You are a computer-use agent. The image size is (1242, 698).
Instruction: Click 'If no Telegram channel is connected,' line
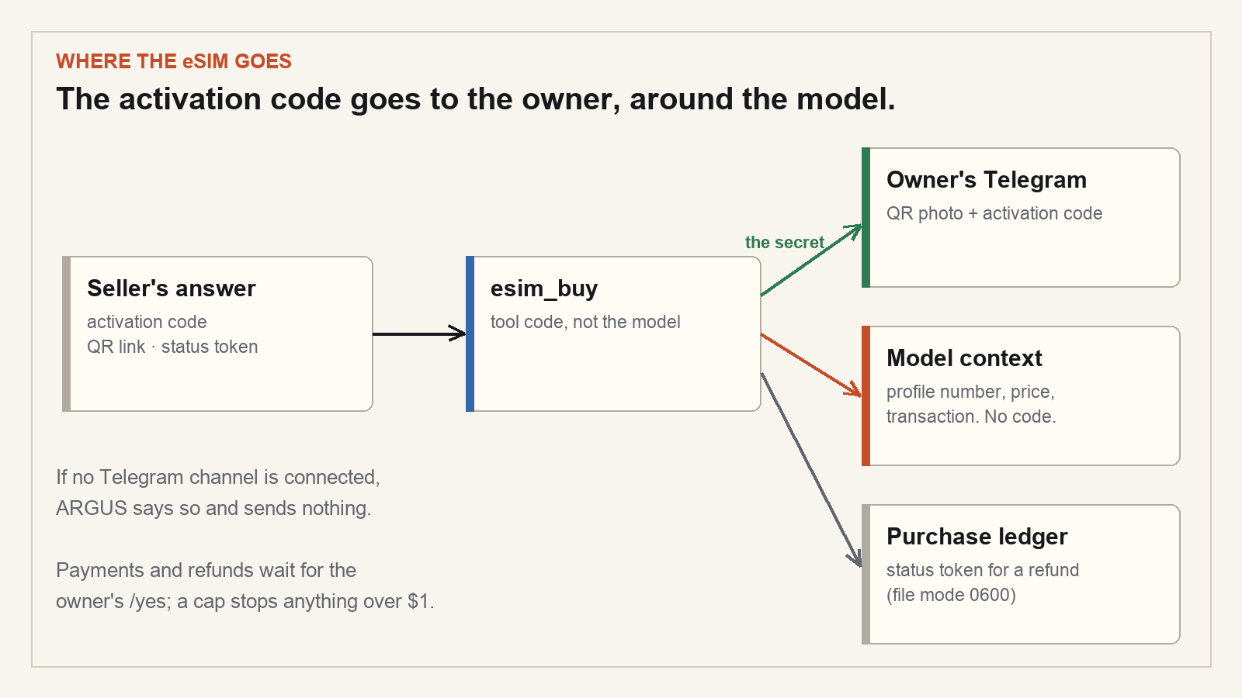(218, 477)
